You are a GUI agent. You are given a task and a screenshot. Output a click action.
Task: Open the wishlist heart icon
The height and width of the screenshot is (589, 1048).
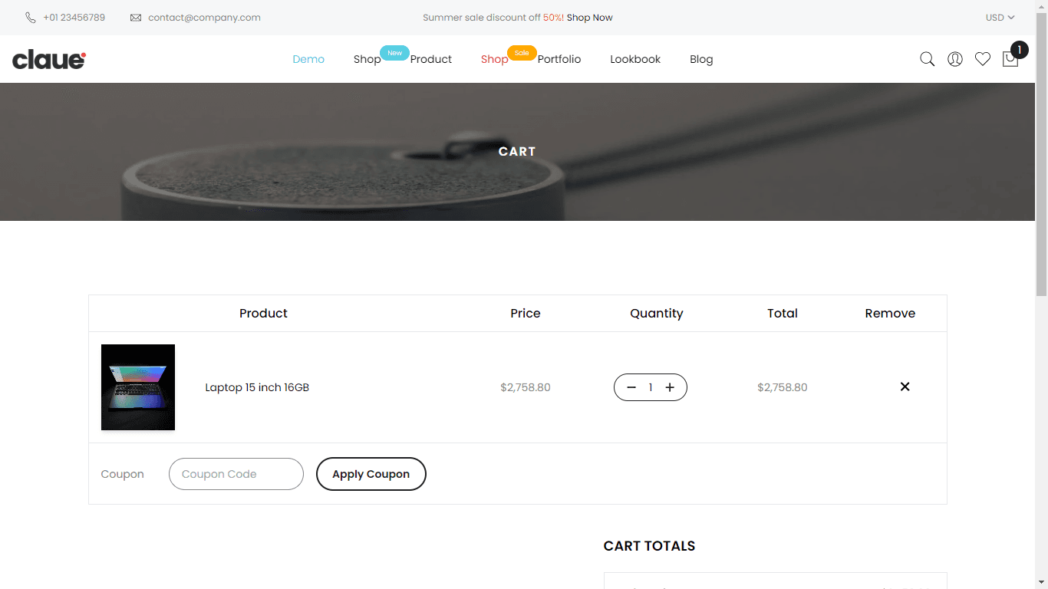pyautogui.click(x=983, y=59)
